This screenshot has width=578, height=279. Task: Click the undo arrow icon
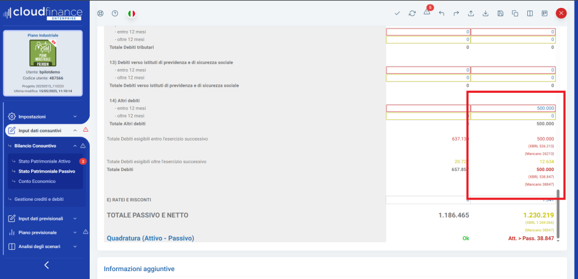[x=441, y=13]
